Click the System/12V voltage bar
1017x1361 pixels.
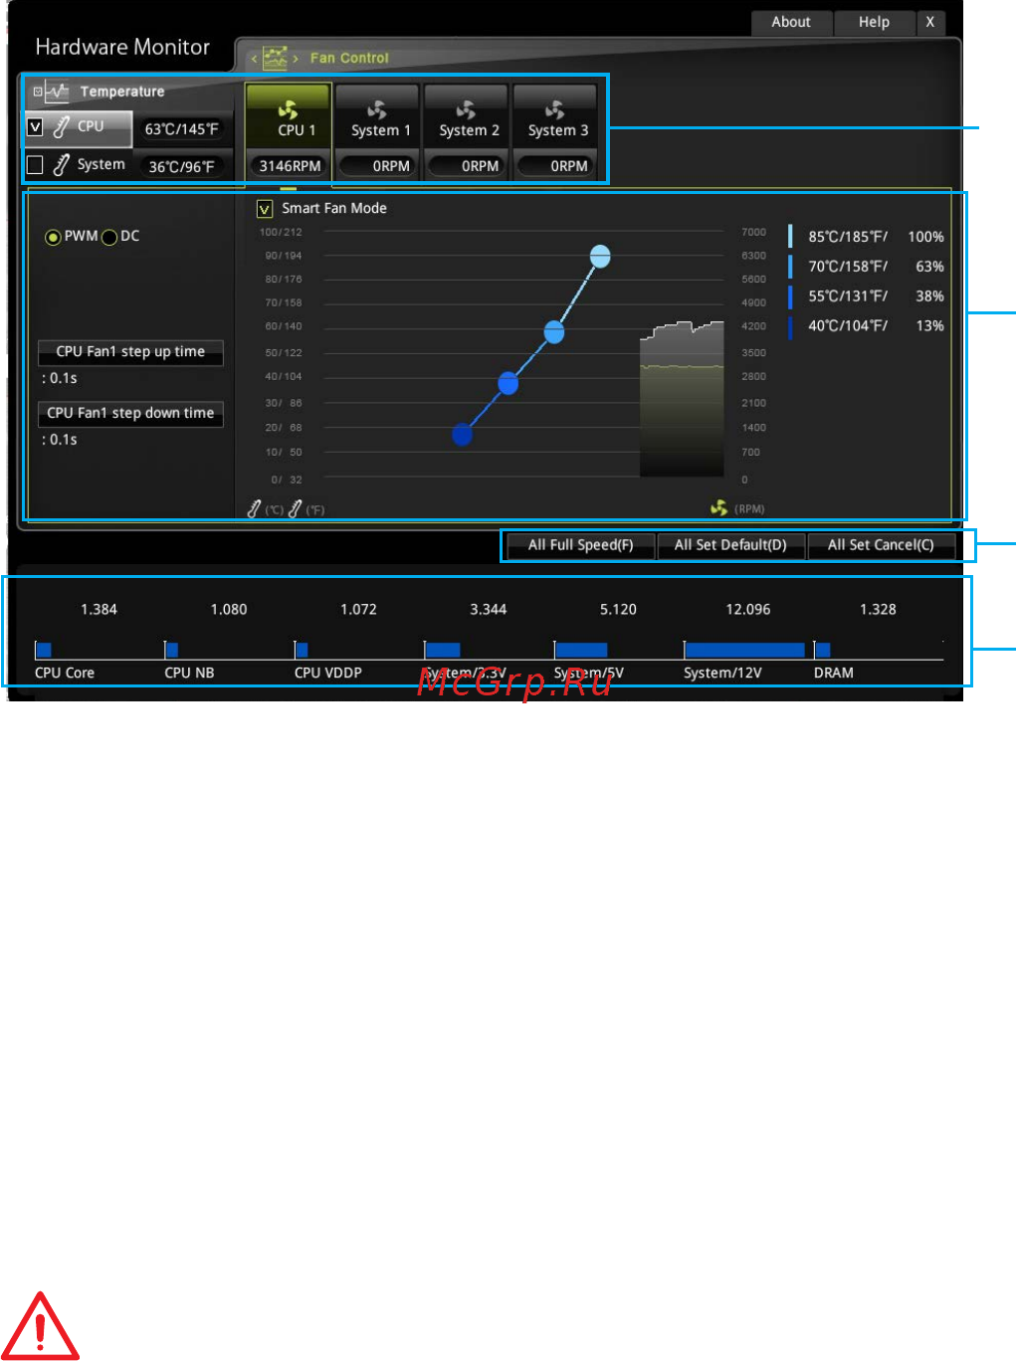pyautogui.click(x=744, y=650)
